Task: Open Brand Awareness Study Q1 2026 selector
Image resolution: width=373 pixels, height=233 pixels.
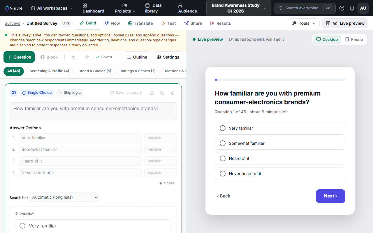Action: 239,8
